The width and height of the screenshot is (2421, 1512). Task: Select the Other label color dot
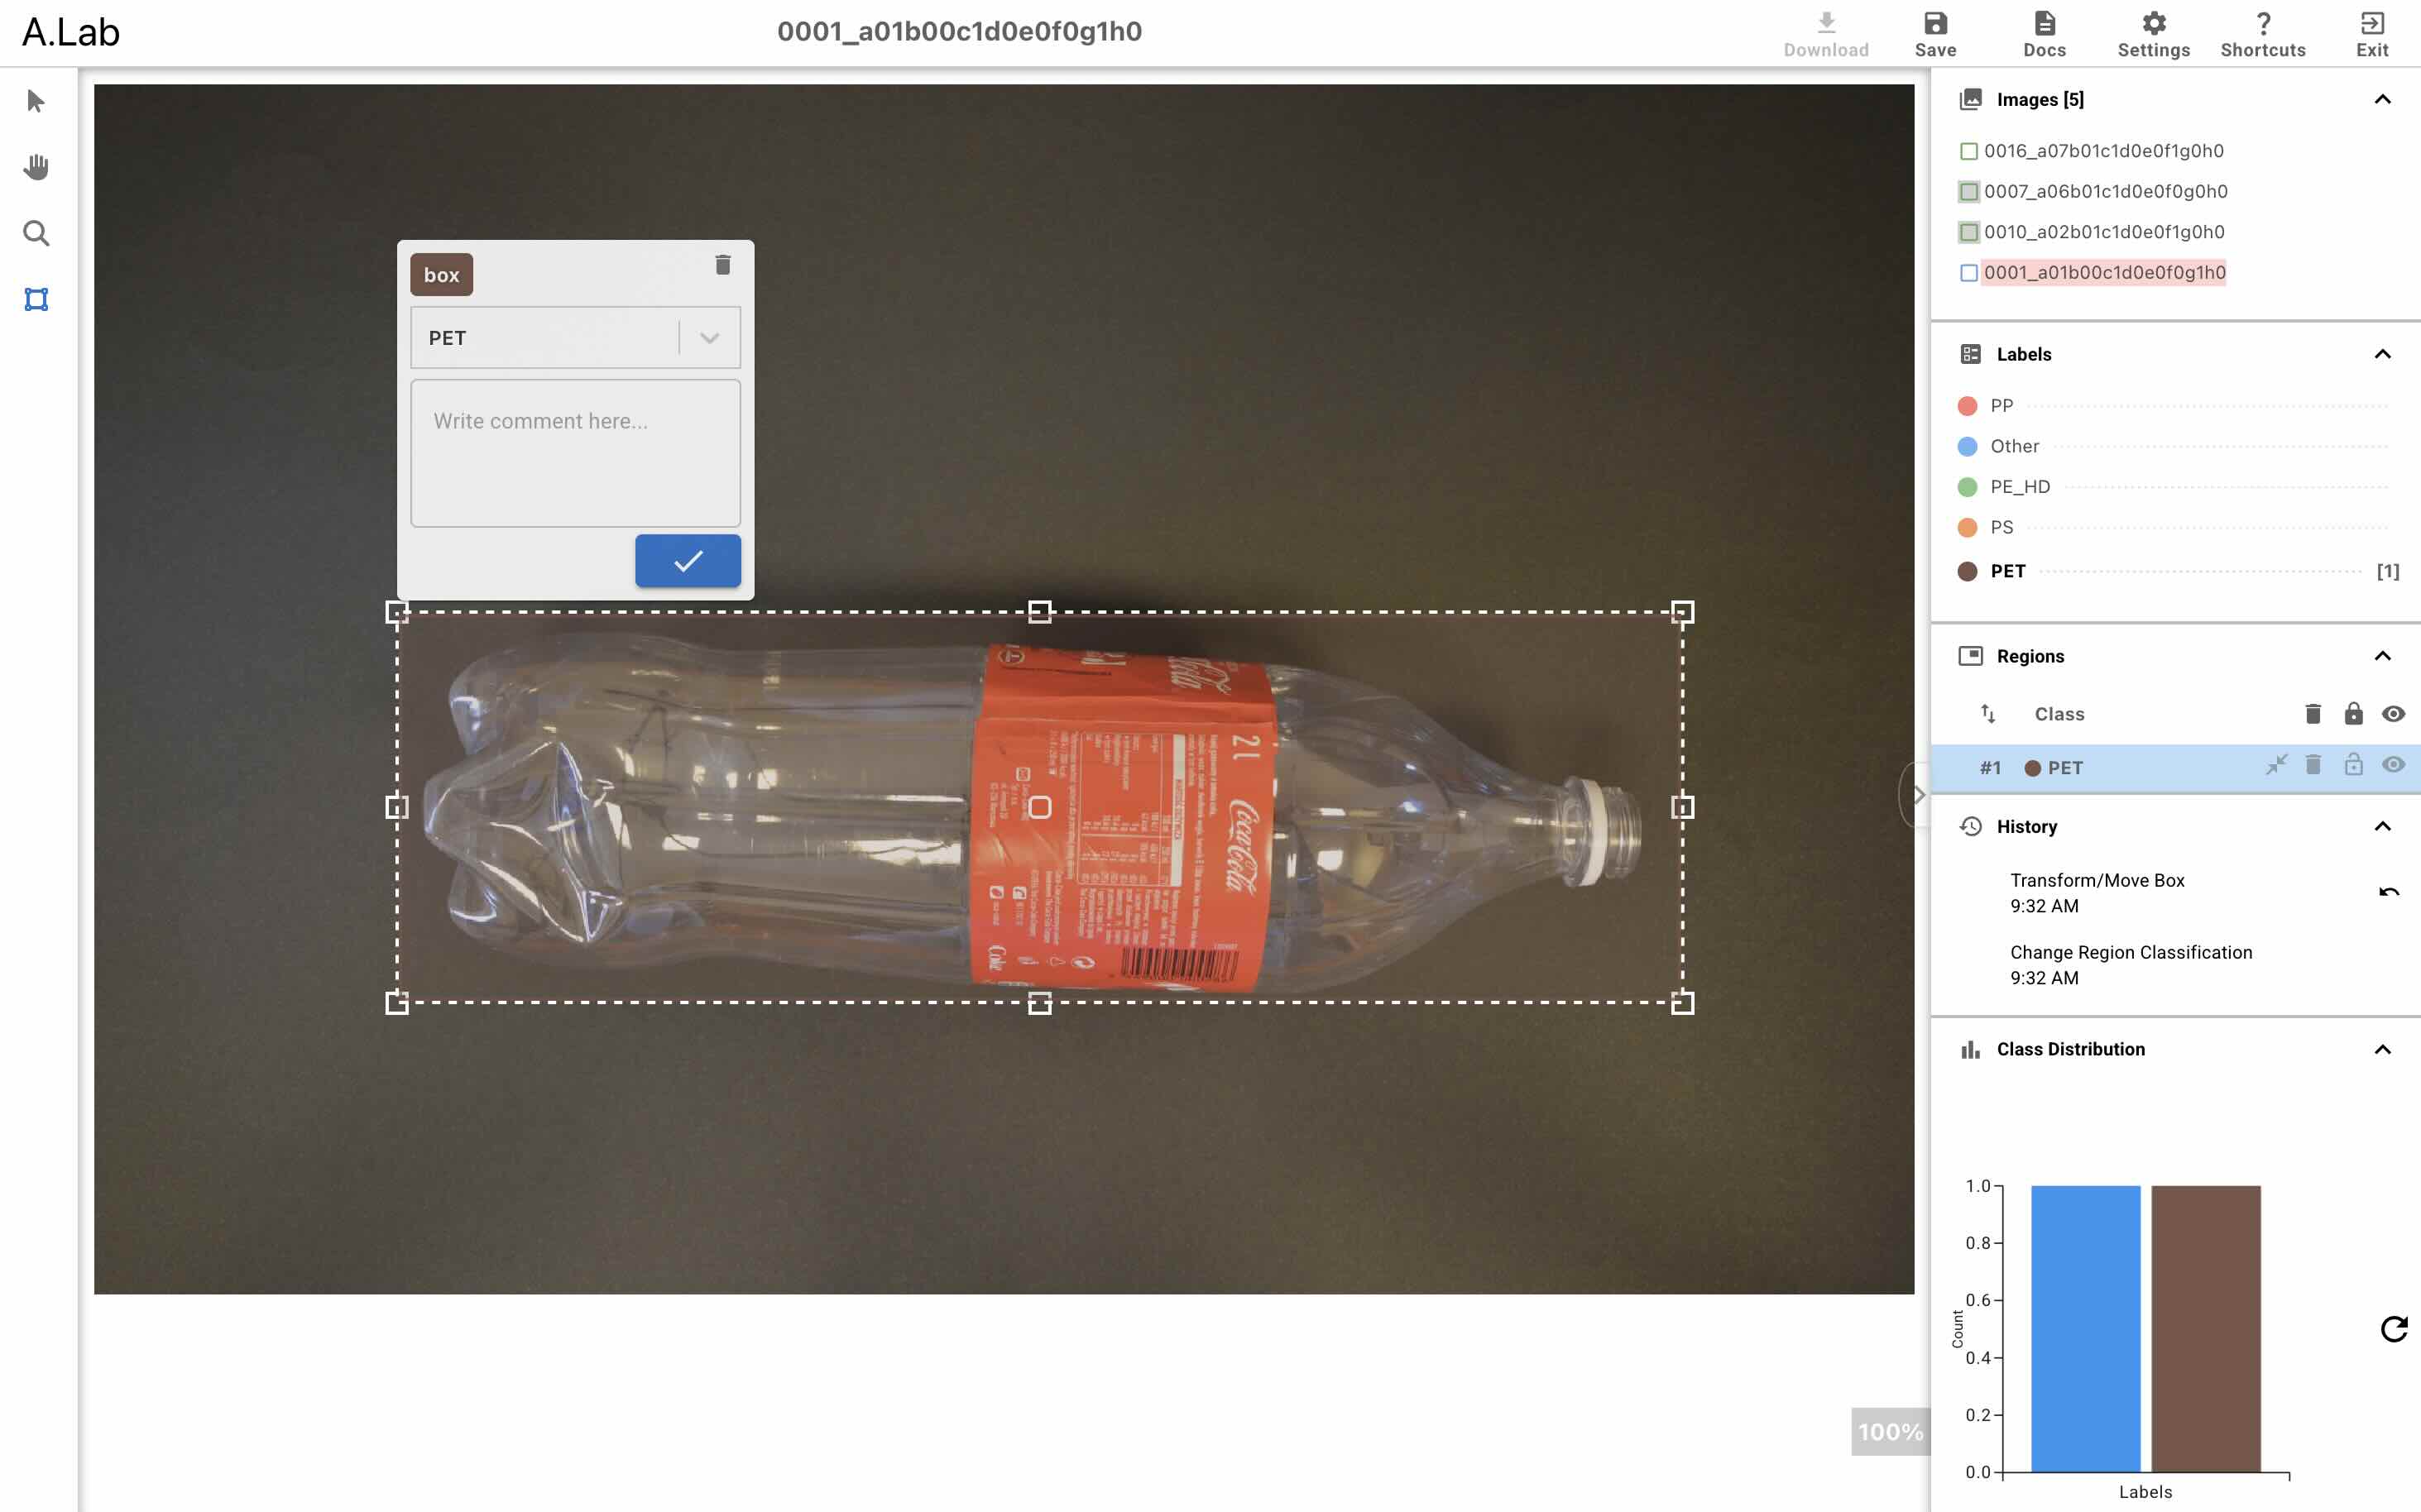coord(1967,446)
